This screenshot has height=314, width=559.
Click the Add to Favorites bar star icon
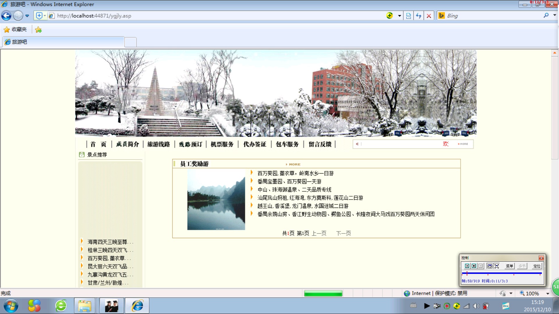(38, 30)
